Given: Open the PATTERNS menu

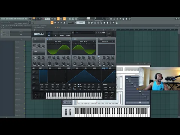Looking at the screenshot, I should click(x=11, y=19).
